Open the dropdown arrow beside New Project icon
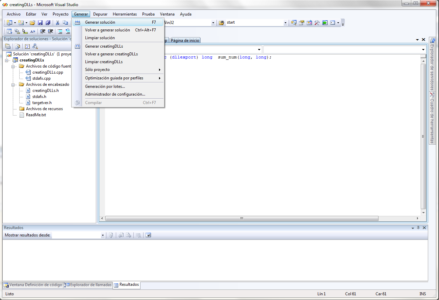 pos(15,23)
